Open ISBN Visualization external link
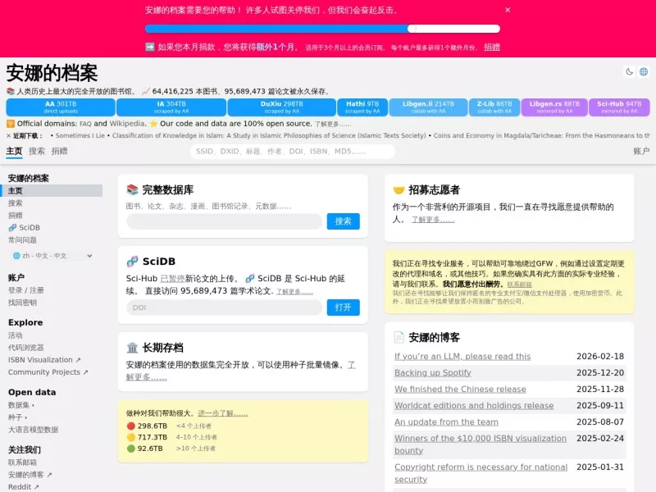Screen dimensions: 656x492 pos(44,360)
